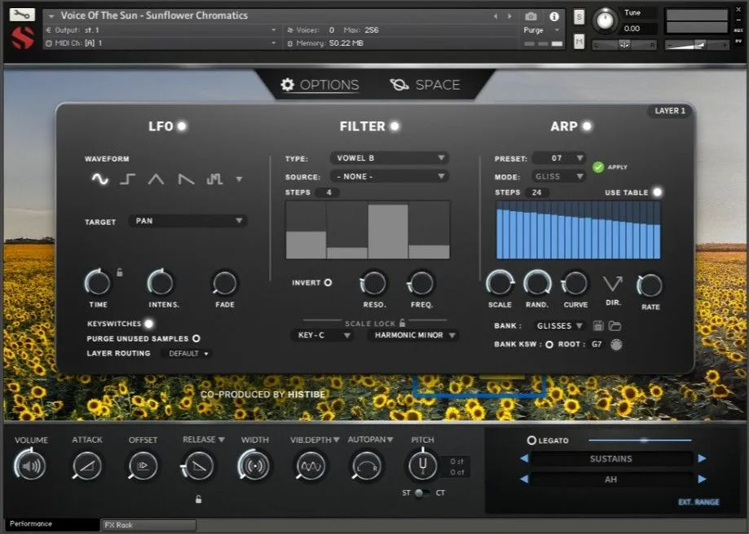Click the Solo S button
Image resolution: width=749 pixels, height=534 pixels.
pyautogui.click(x=579, y=17)
